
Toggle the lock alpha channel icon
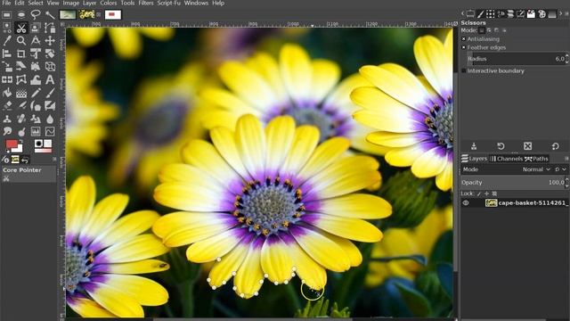494,193
